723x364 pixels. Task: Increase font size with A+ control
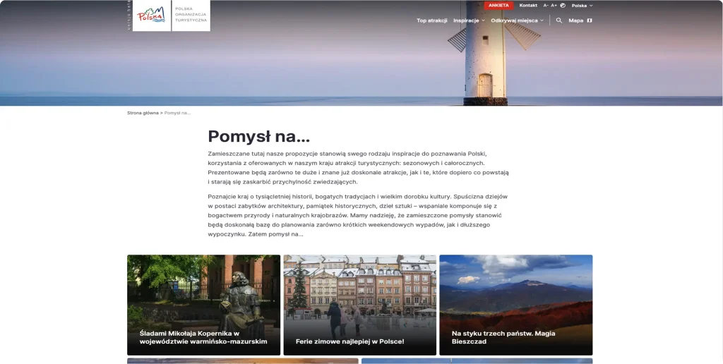point(554,6)
